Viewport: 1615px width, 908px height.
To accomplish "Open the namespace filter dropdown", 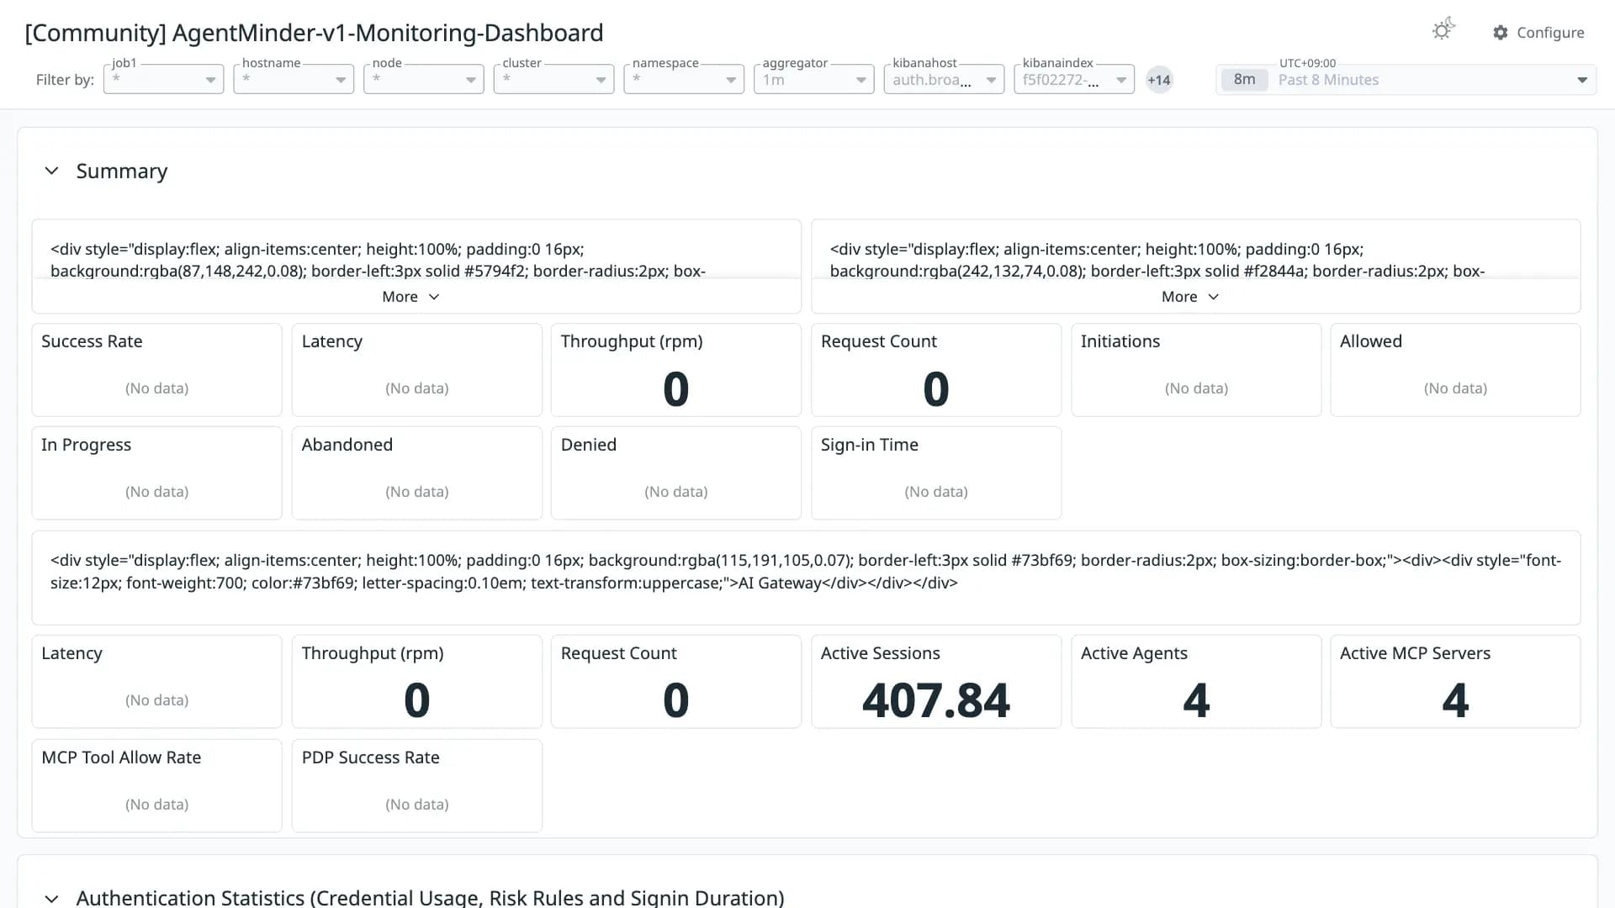I will tap(684, 79).
